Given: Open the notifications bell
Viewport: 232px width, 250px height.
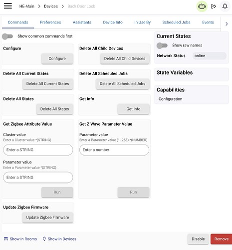Looking at the screenshot, I should (225, 6).
